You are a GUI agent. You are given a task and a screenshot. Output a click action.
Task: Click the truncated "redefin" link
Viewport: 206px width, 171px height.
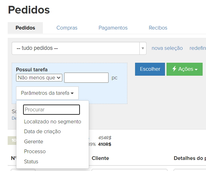click(197, 48)
